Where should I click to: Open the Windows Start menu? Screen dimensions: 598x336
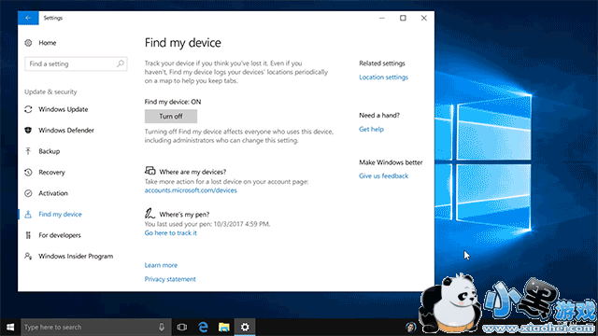[10, 327]
